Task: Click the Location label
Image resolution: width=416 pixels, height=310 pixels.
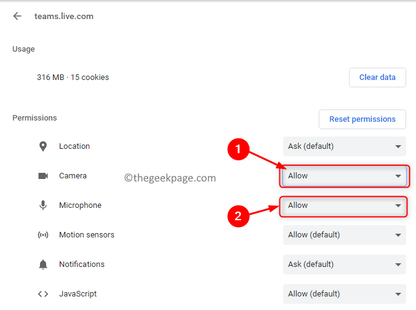Action: [74, 146]
